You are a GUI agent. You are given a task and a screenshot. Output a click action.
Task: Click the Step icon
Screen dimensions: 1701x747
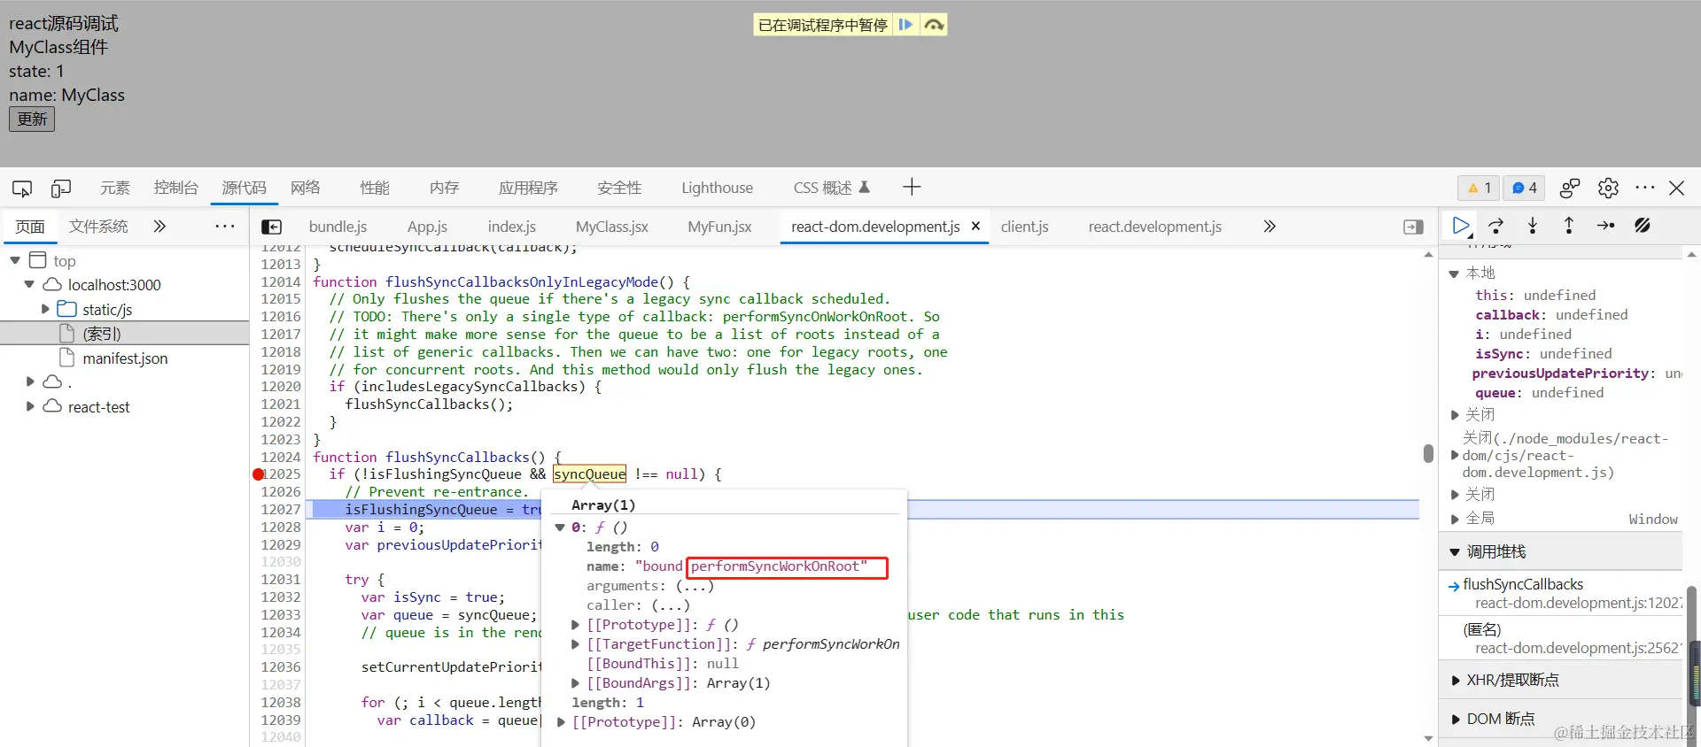tap(1605, 227)
